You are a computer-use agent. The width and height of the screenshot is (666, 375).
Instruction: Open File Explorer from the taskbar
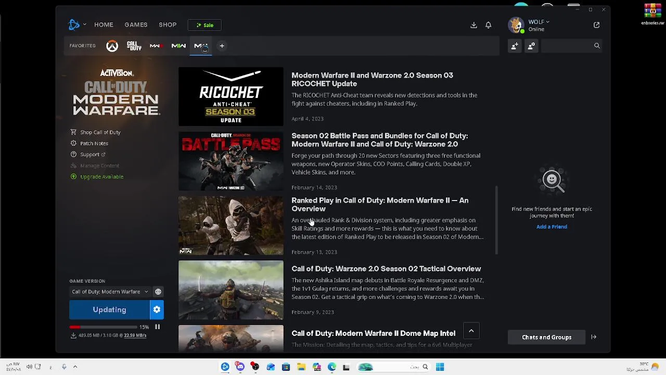coord(301,367)
